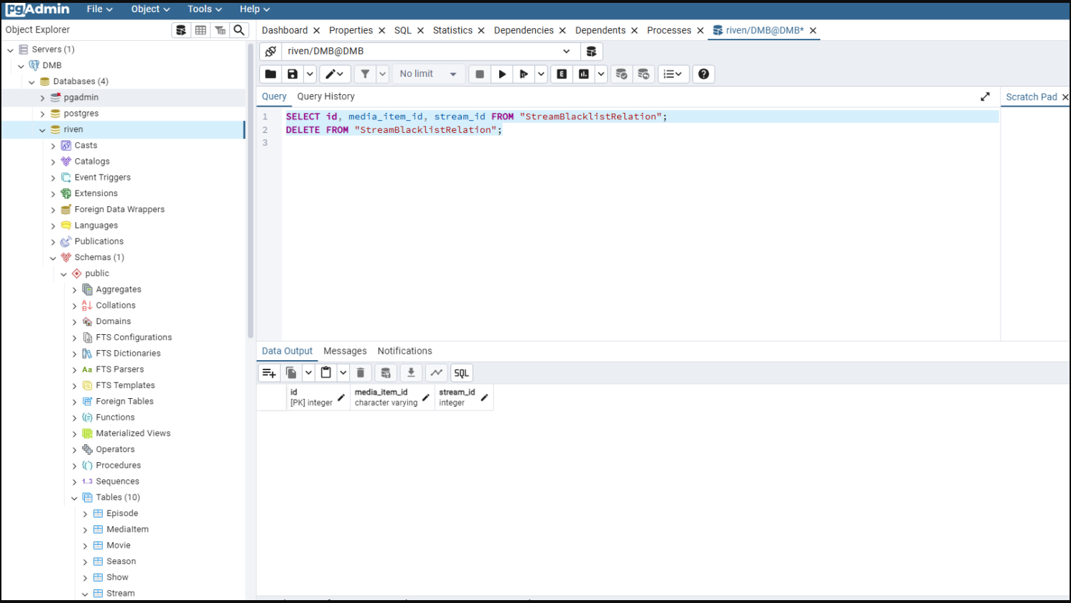1071x603 pixels.
Task: Close the Scratch Pad panel
Action: point(1065,97)
